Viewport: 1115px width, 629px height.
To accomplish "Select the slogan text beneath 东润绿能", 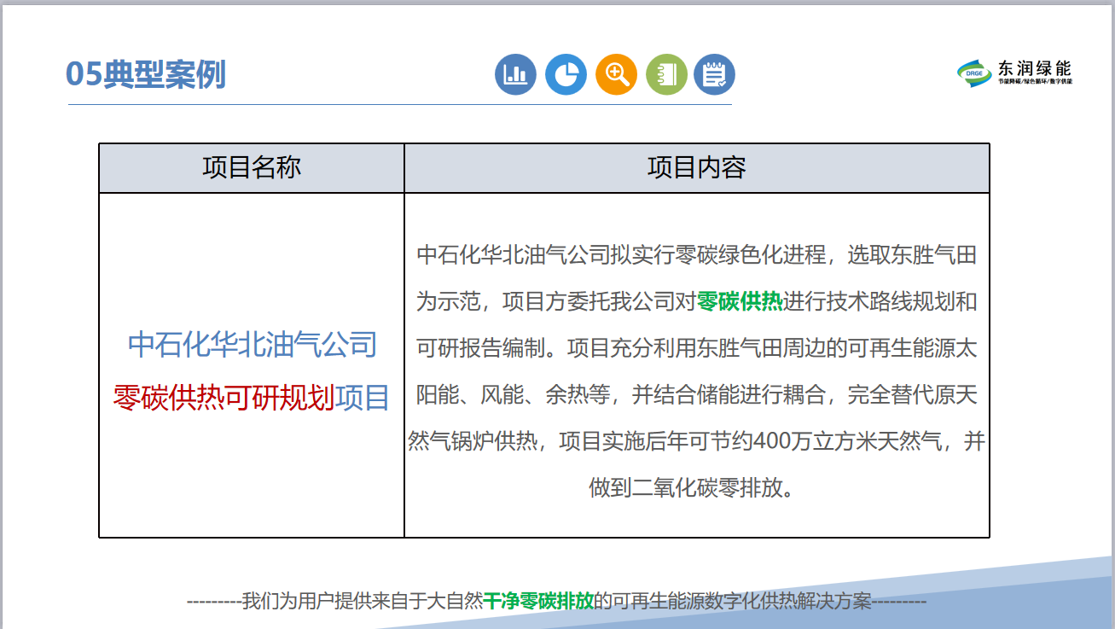I will (x=1034, y=82).
